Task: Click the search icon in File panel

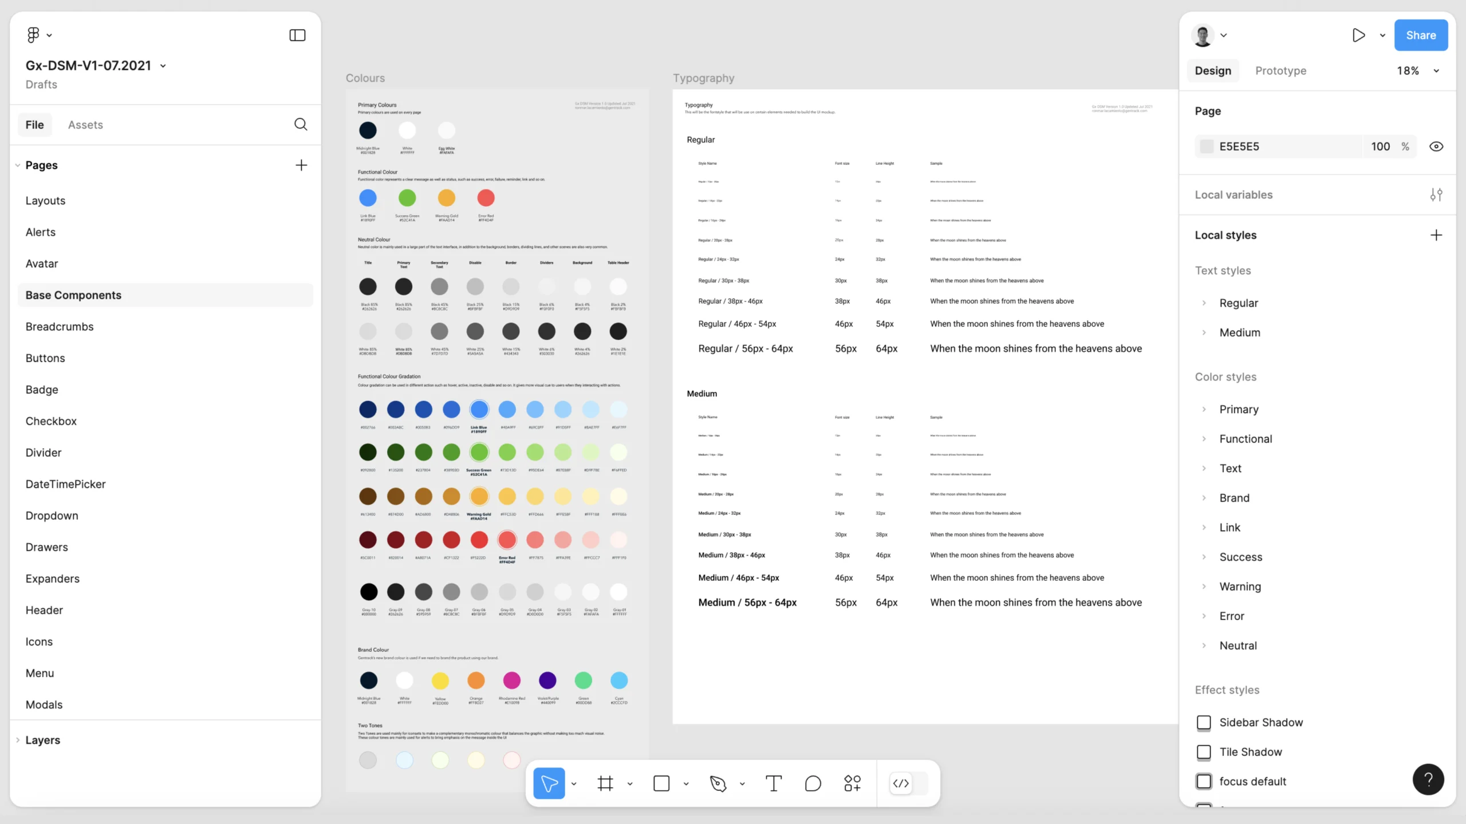Action: pyautogui.click(x=301, y=125)
